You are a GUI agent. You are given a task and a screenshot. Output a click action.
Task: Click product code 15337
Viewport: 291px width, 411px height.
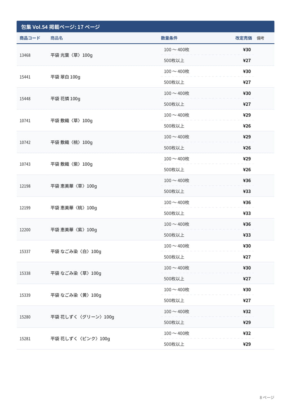click(25, 251)
